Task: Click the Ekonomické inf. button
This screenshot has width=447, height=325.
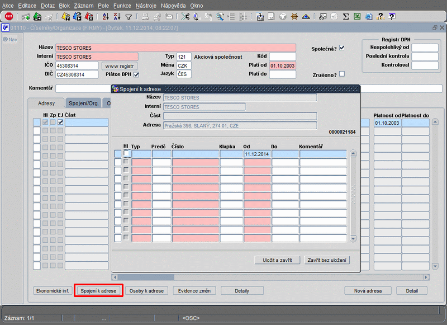Action: coord(53,291)
